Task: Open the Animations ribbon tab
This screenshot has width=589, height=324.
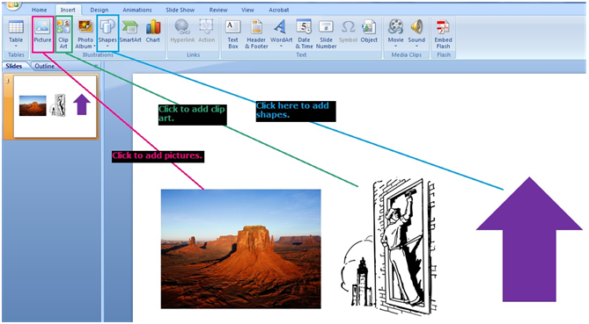Action: pos(137,10)
